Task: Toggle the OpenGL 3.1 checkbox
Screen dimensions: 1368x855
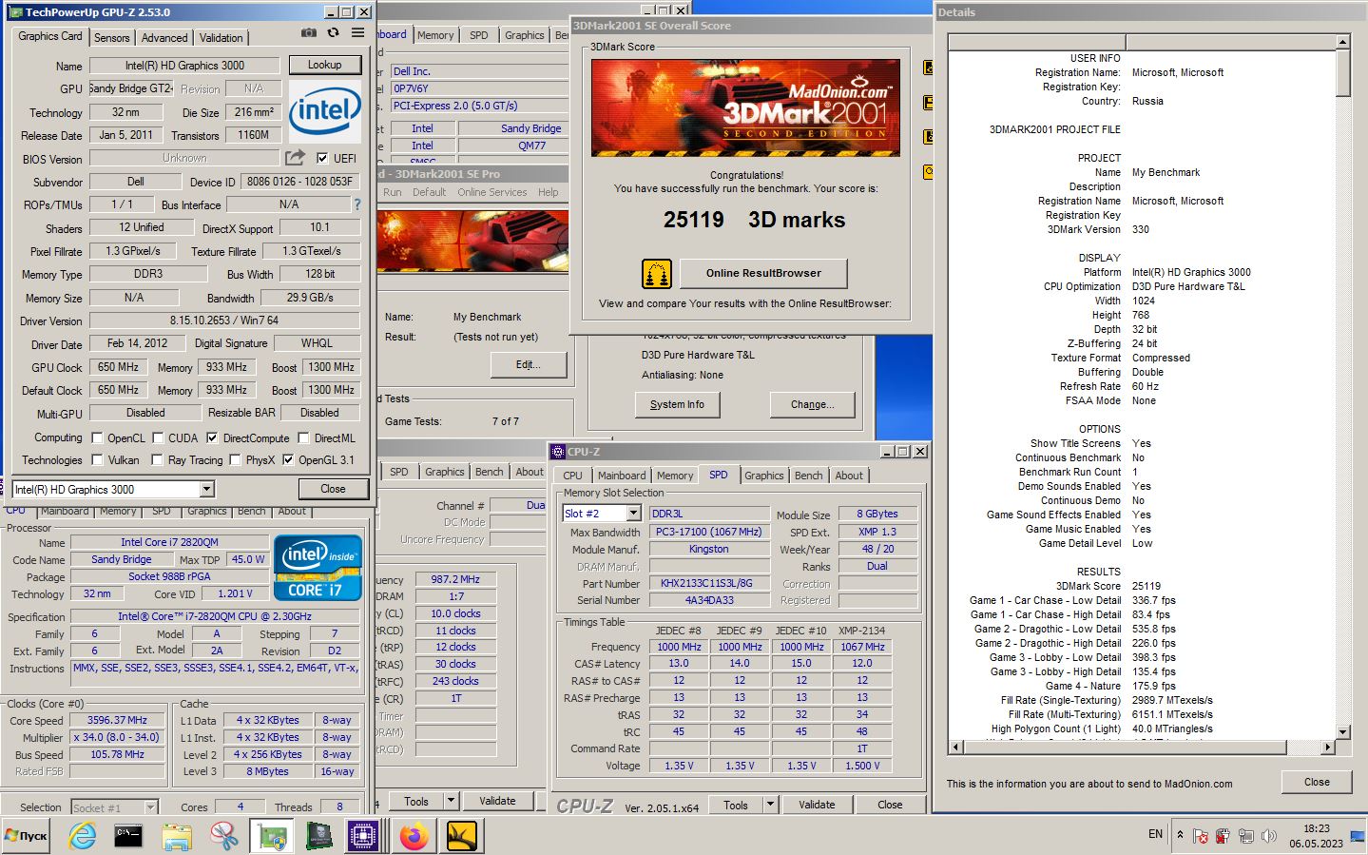Action: [288, 459]
